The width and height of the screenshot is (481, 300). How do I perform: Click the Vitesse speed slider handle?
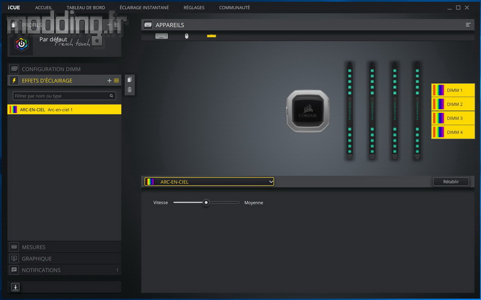click(206, 202)
